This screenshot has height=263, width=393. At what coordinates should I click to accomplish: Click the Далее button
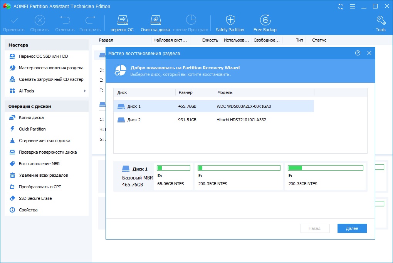tap(352, 228)
